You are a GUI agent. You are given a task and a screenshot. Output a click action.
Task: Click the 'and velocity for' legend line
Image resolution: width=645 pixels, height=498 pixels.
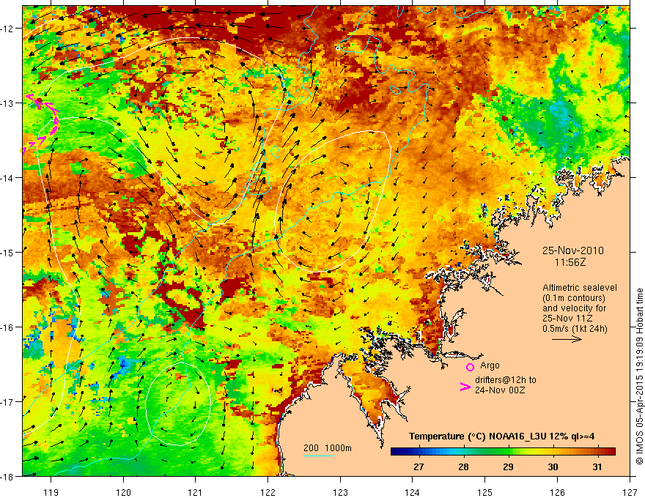(x=574, y=308)
